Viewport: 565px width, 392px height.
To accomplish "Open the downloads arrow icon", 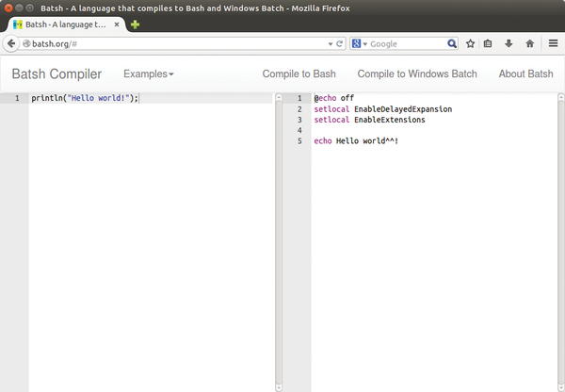I will 508,43.
